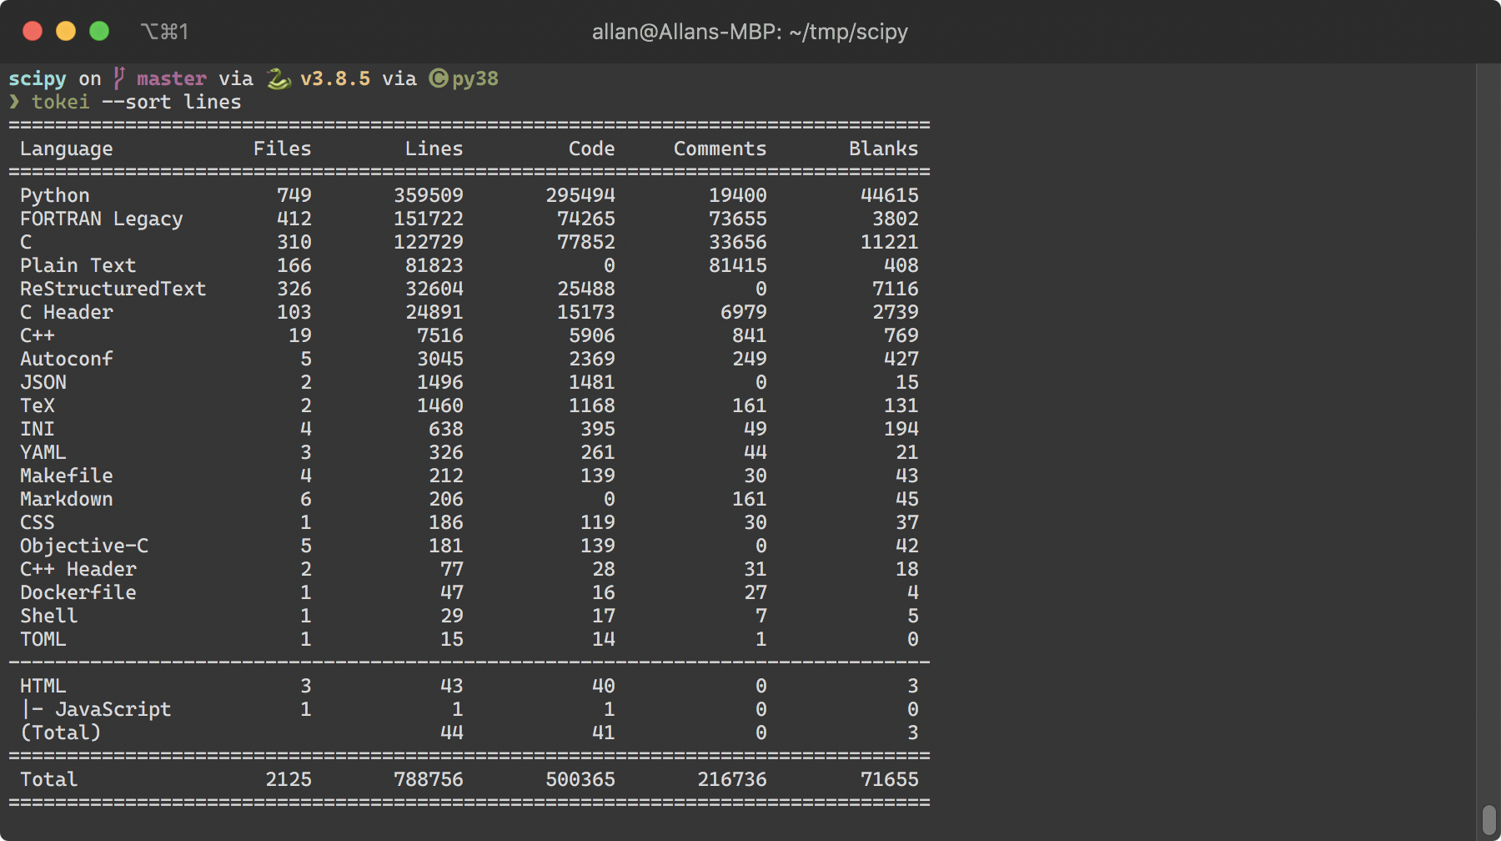Screen dimensions: 1501x841
Task: Click the 'JSON' row label
Action: [43, 382]
